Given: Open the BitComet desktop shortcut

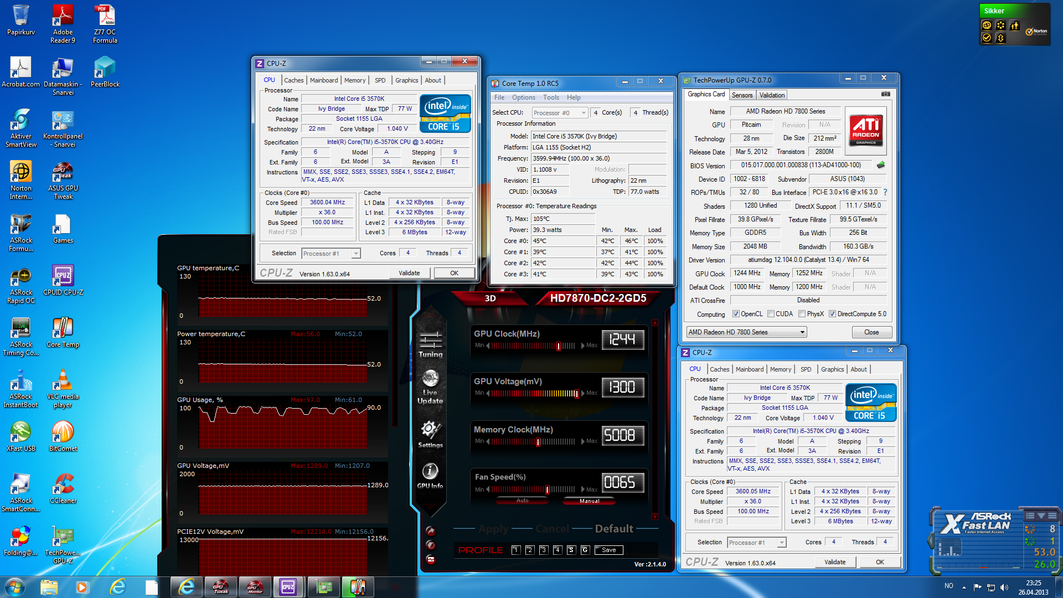Looking at the screenshot, I should [63, 436].
